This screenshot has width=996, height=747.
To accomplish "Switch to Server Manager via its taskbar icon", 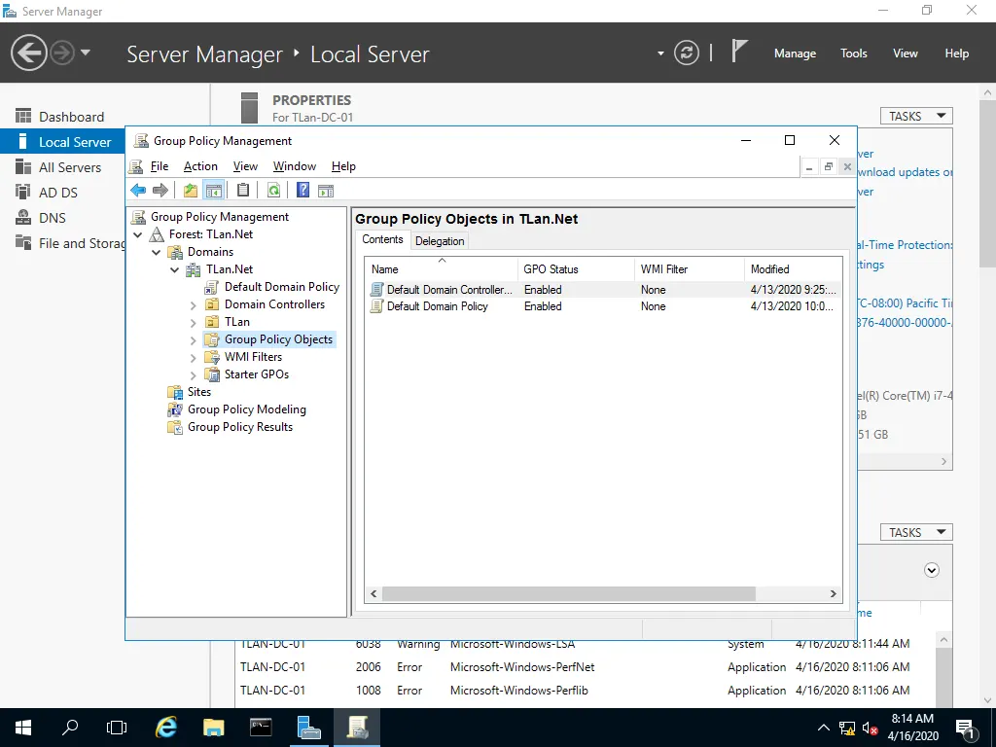I will click(x=309, y=728).
